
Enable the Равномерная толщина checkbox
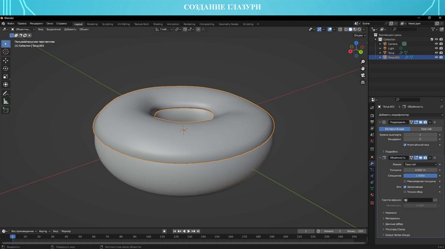point(405,181)
